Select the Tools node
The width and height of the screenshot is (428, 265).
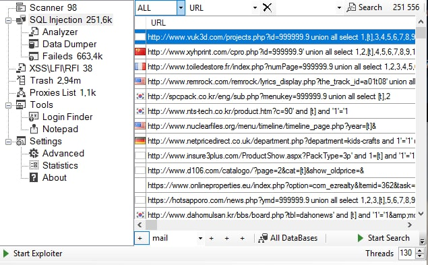click(x=41, y=105)
